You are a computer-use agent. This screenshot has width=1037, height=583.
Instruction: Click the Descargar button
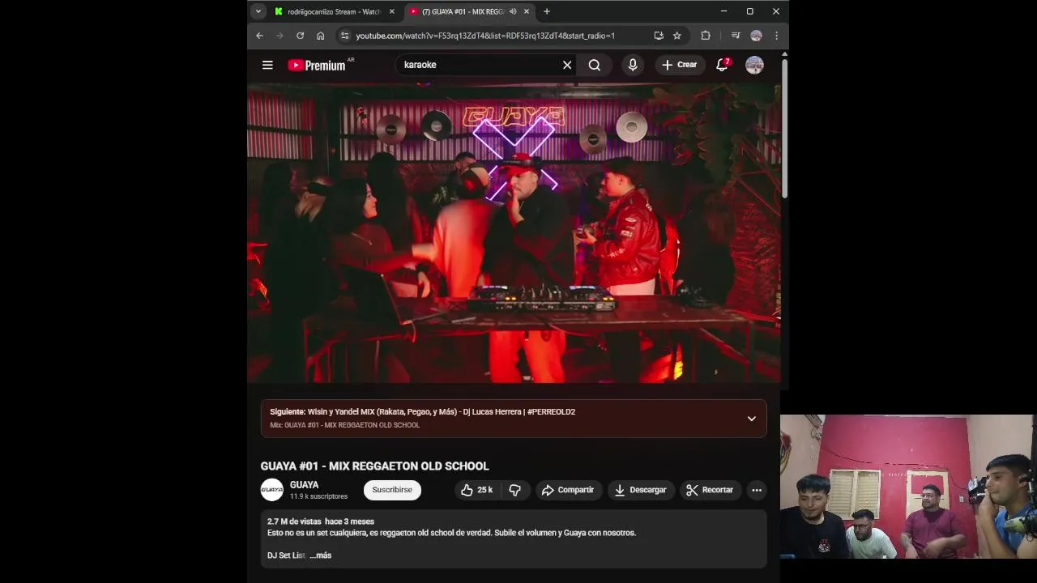[x=641, y=490]
